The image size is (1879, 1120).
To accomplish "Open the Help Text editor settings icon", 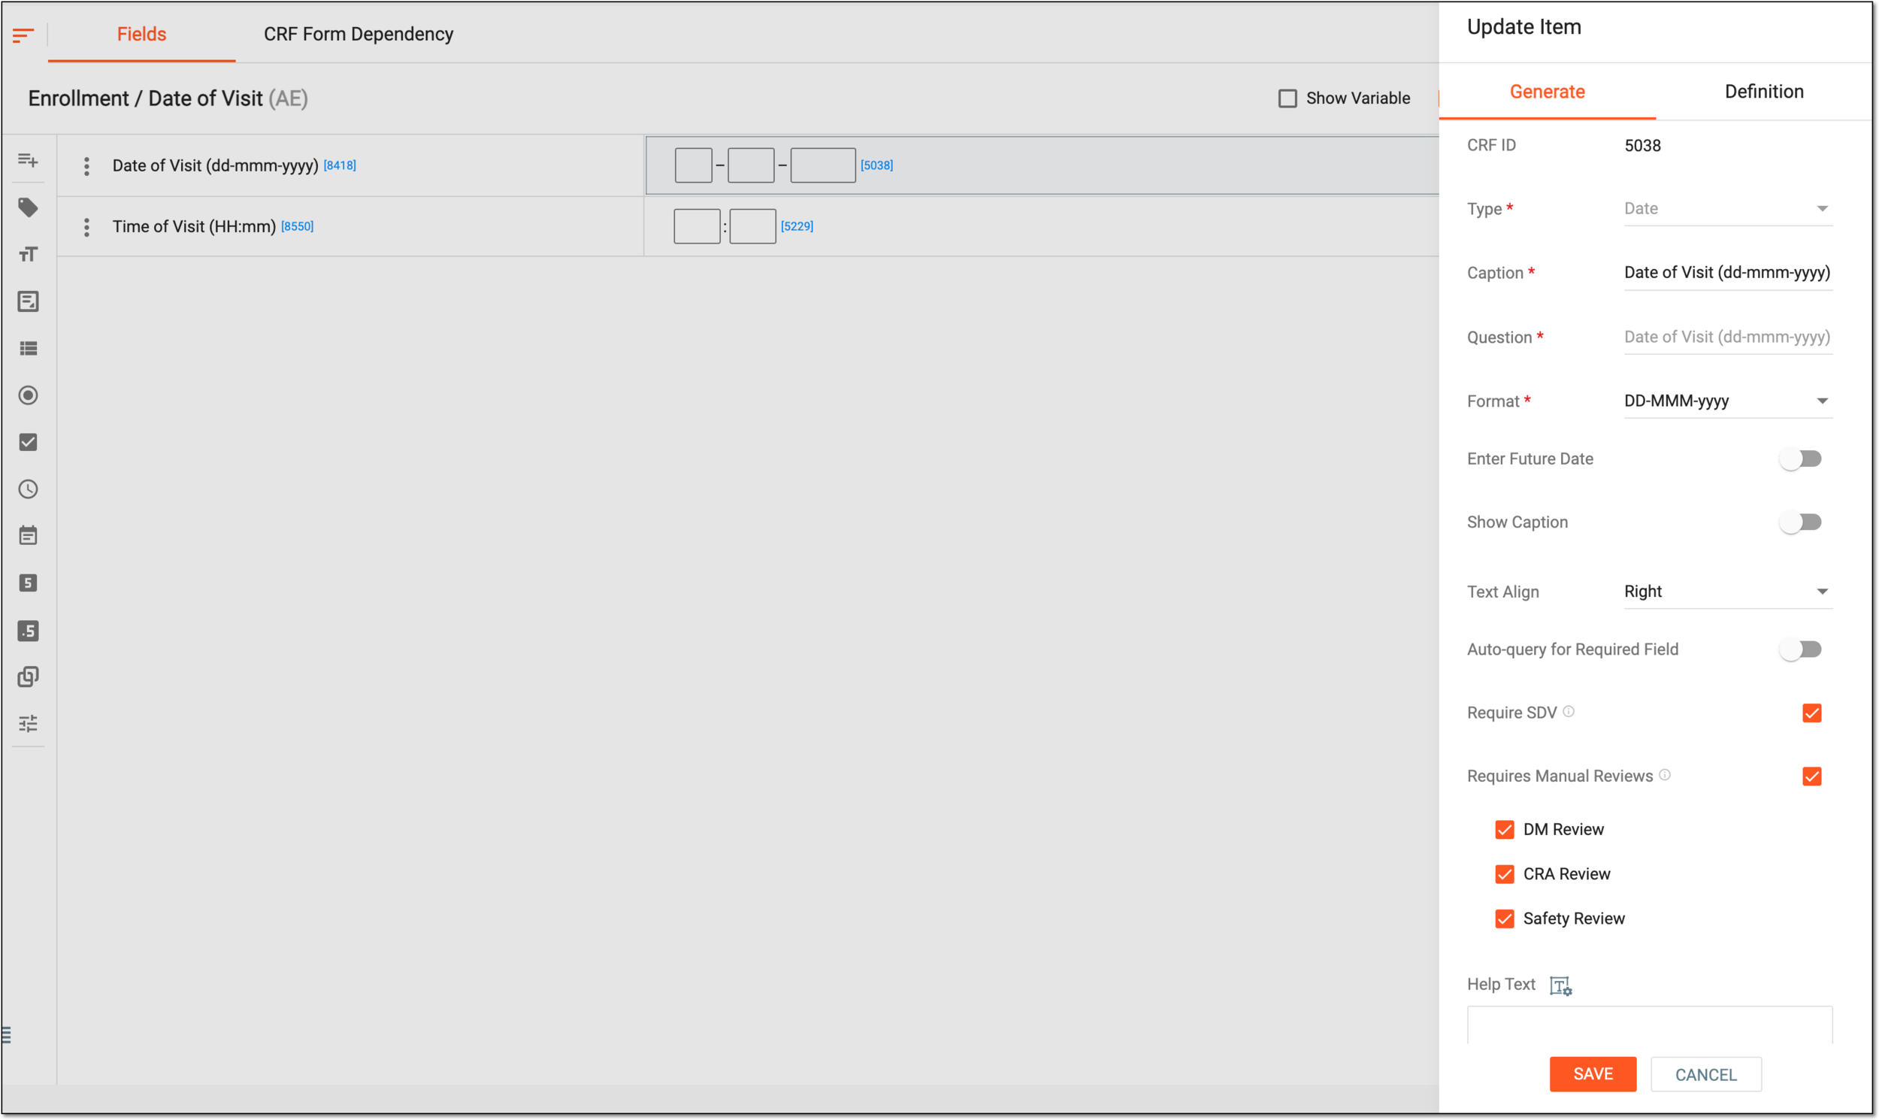I will 1560,985.
